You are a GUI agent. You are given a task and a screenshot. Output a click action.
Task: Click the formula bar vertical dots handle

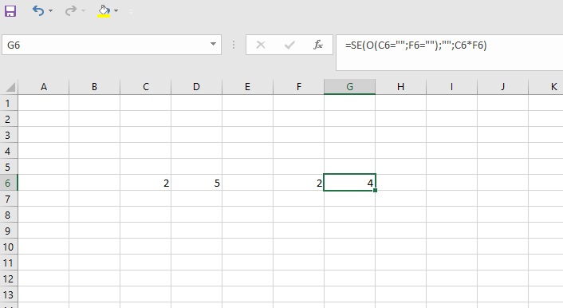[234, 45]
